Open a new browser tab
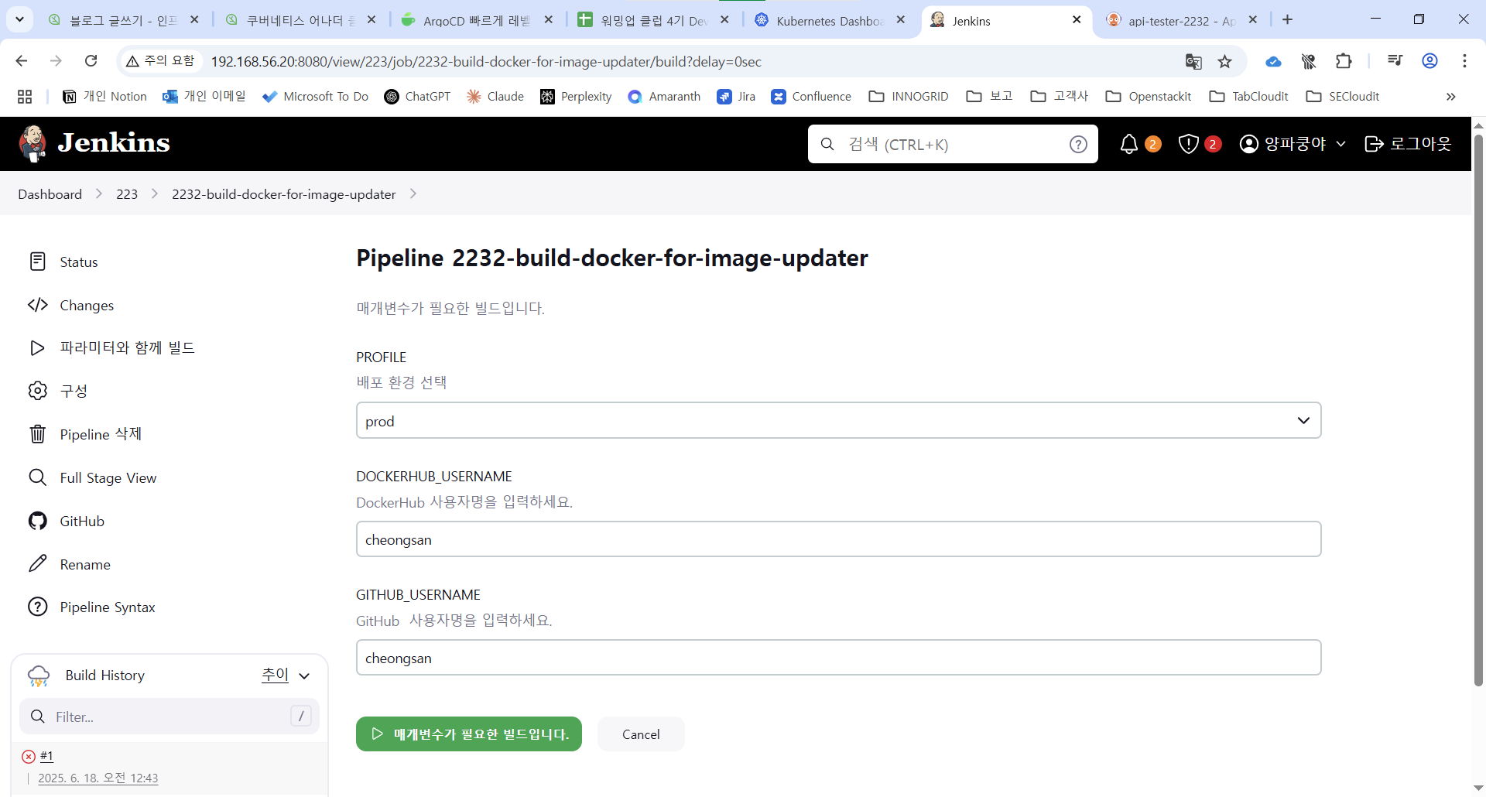The width and height of the screenshot is (1486, 797). point(1287,19)
